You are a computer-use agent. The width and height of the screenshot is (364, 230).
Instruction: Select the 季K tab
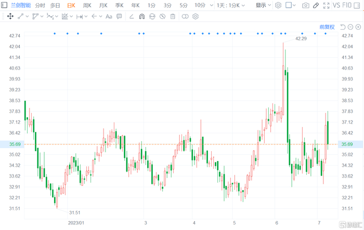(119, 5)
